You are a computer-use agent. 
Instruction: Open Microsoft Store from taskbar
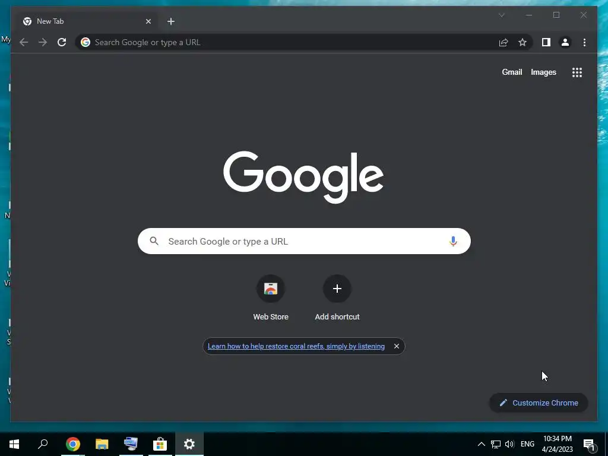[160, 444]
